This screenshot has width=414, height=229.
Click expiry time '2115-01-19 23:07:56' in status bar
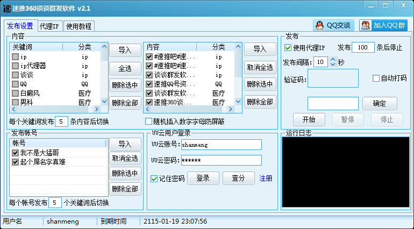pos(175,221)
